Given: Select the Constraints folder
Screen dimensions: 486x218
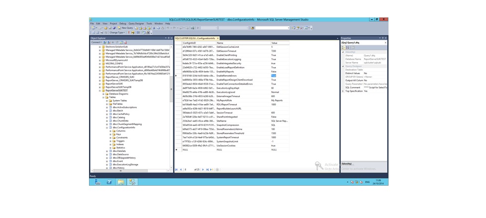Looking at the screenshot, I should tap(122, 138).
